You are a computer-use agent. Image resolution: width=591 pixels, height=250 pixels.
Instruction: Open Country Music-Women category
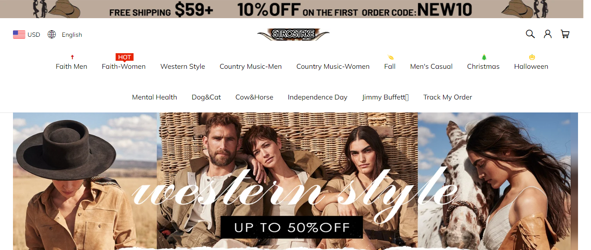point(333,67)
